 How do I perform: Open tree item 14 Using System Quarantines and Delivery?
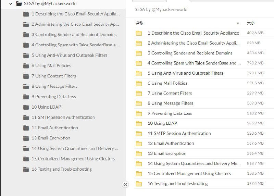coord(75,148)
